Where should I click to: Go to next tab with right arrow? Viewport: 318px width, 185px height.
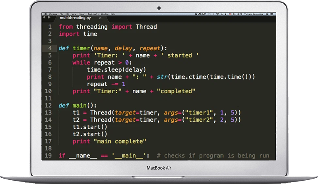coord(49,18)
